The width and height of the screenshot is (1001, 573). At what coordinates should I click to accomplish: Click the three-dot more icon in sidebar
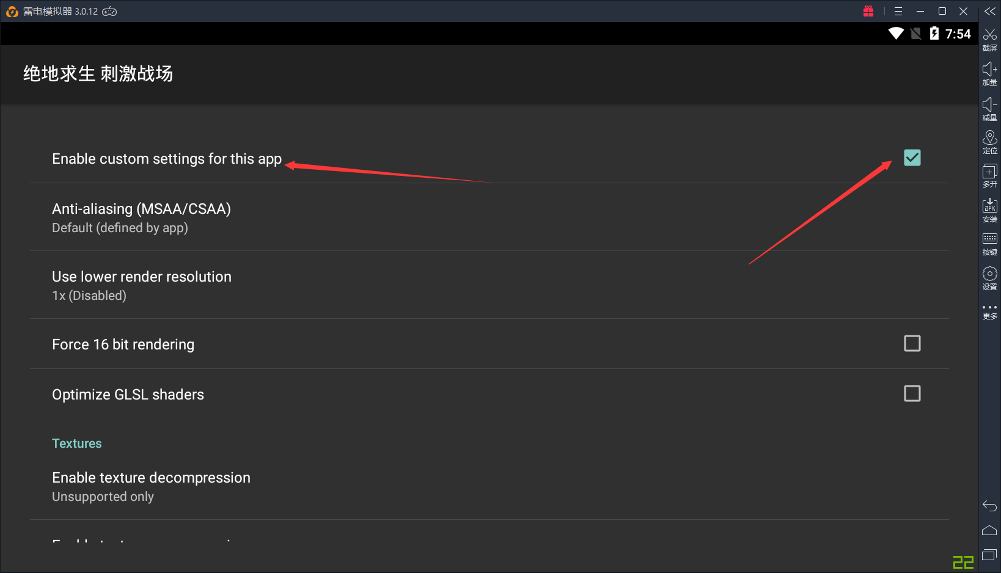click(989, 308)
